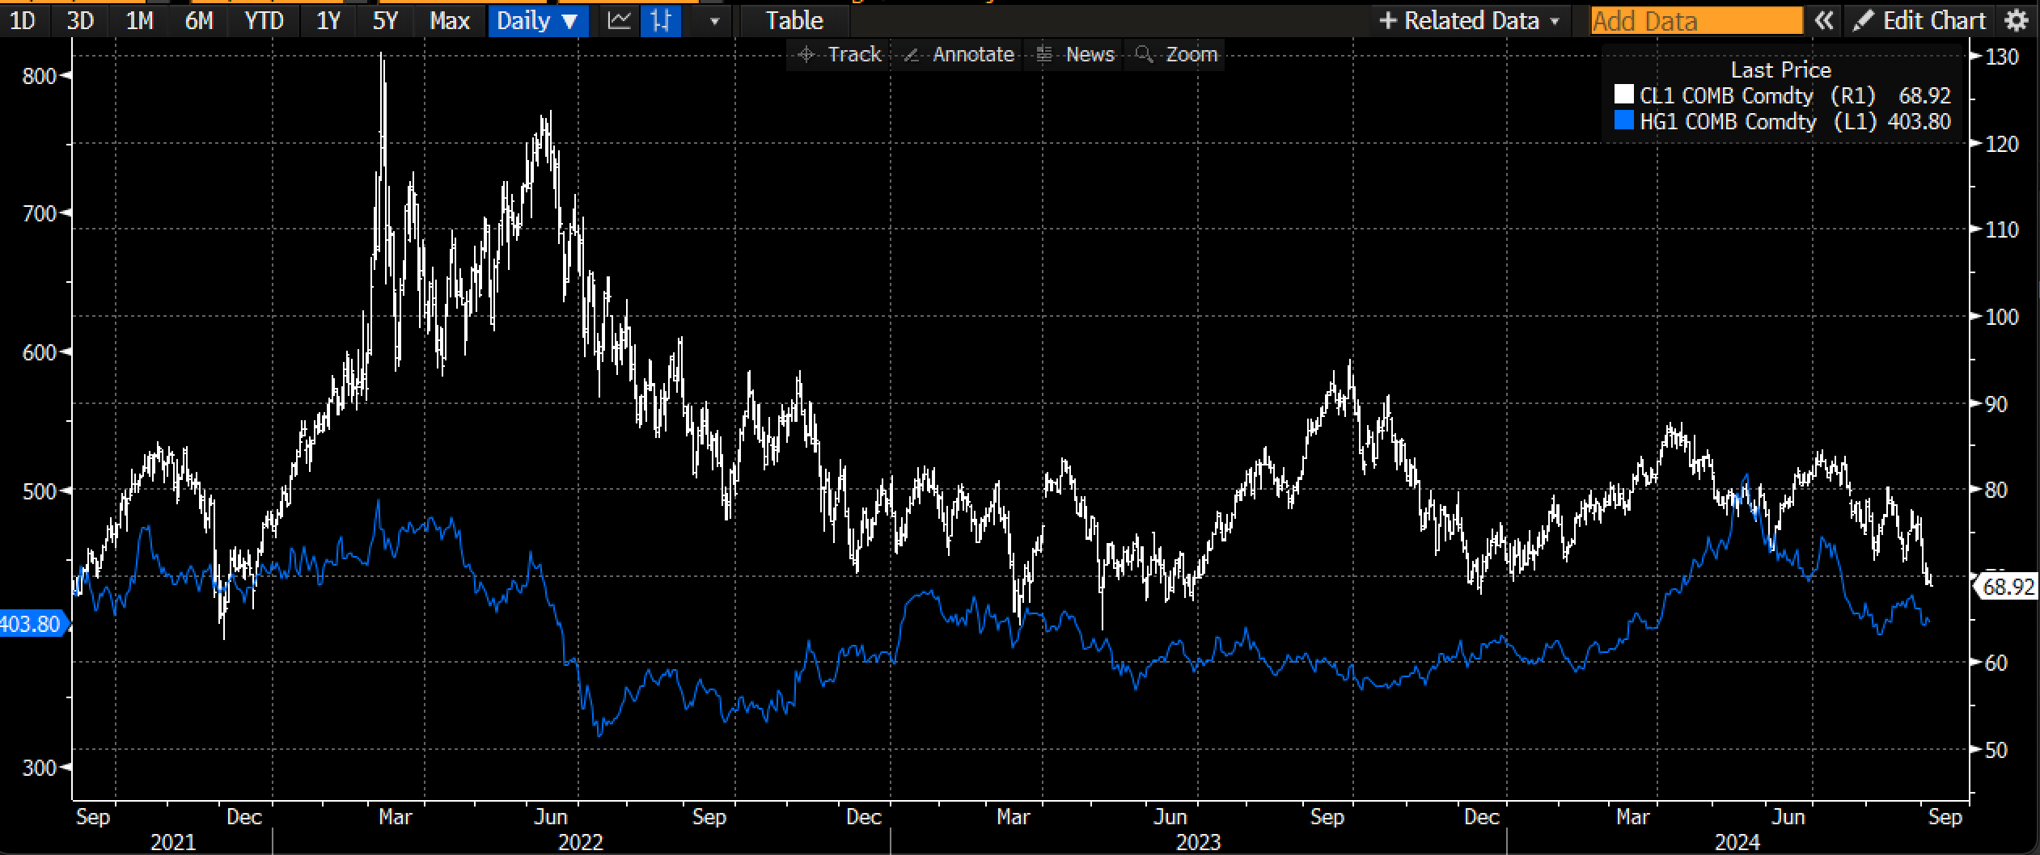This screenshot has height=855, width=2040.
Task: Select the 1Y time range
Action: [328, 21]
